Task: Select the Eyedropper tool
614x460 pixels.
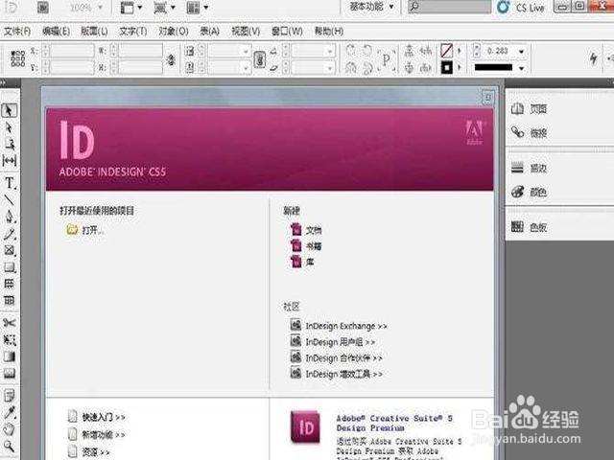Action: point(10,412)
